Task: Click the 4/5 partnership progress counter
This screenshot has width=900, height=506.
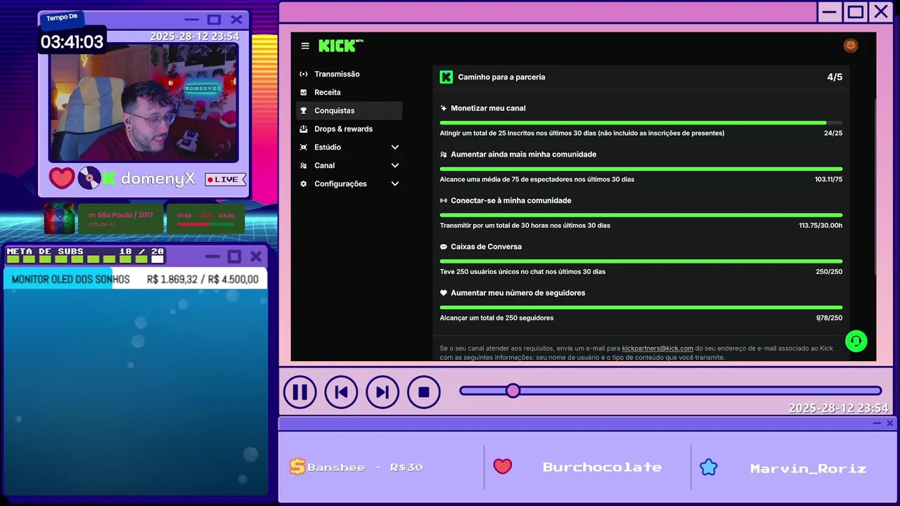Action: pos(835,77)
